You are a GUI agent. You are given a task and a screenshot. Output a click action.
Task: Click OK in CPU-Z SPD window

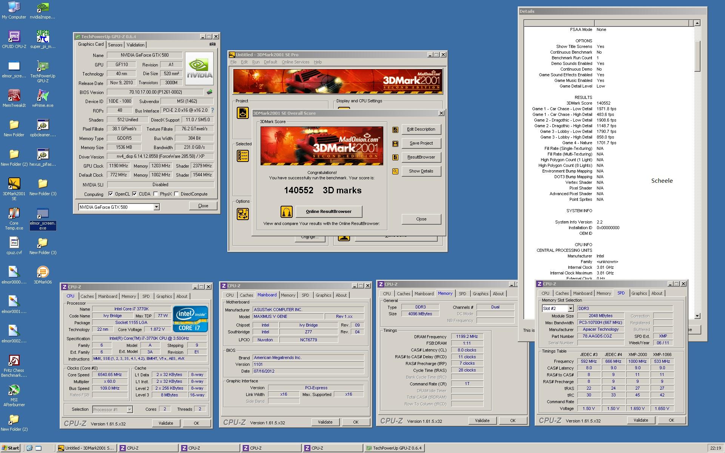point(671,420)
